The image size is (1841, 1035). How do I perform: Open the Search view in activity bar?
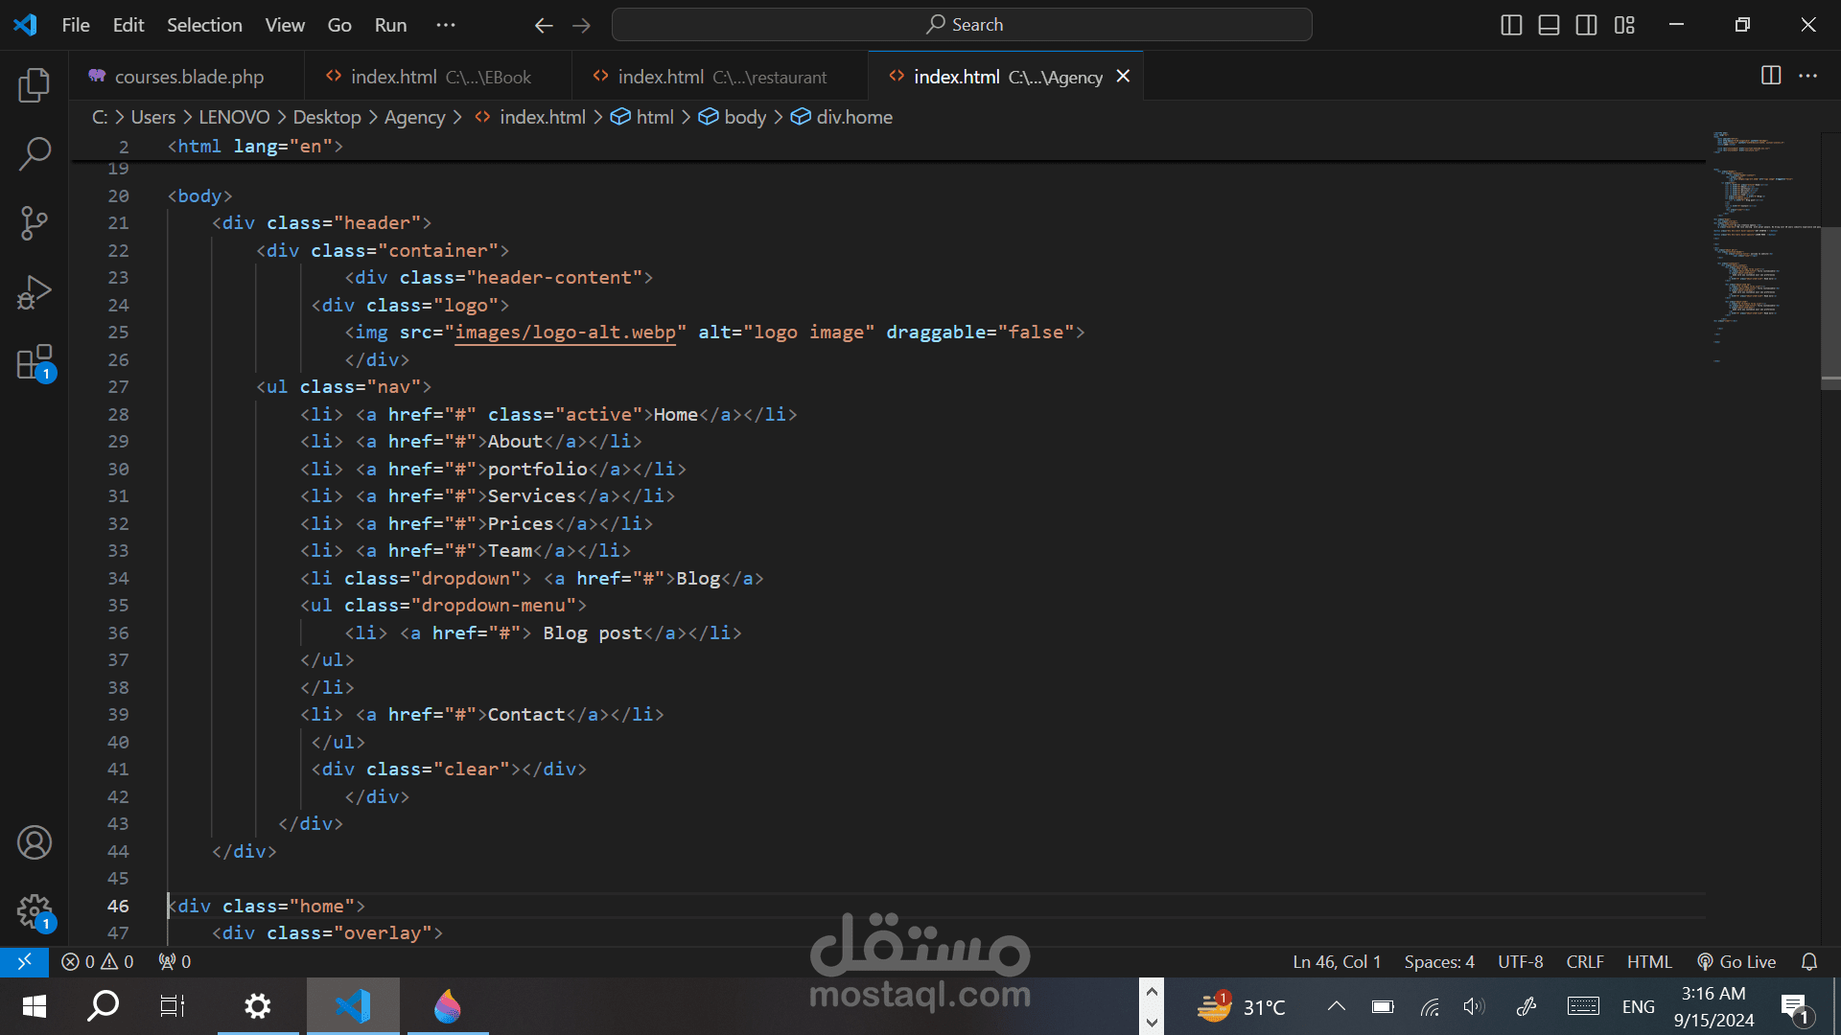click(35, 153)
